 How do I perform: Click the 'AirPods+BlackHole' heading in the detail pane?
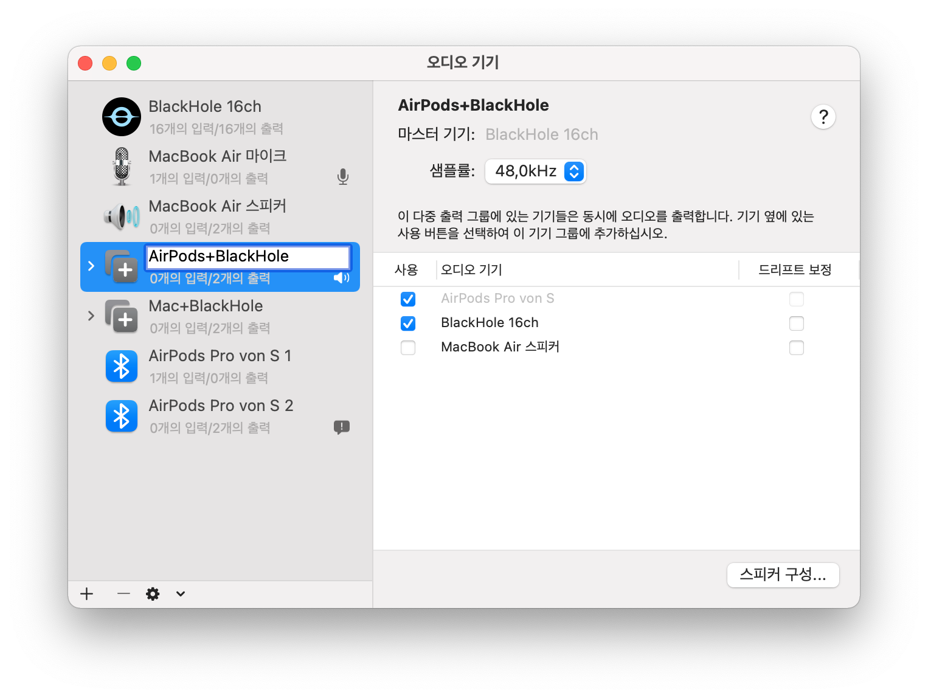pyautogui.click(x=473, y=105)
